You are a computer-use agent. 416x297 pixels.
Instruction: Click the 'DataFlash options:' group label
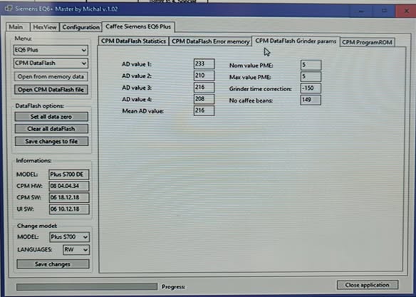tap(39, 106)
